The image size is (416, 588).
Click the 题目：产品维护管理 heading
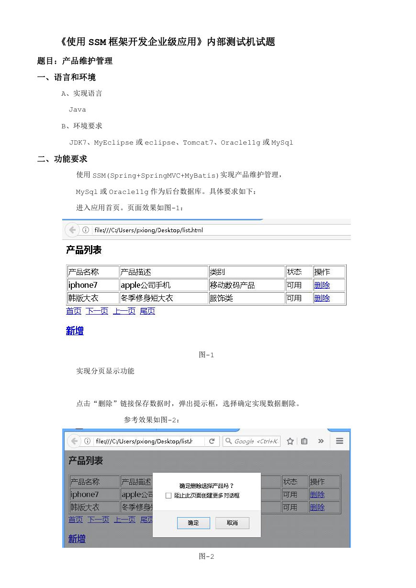click(75, 61)
